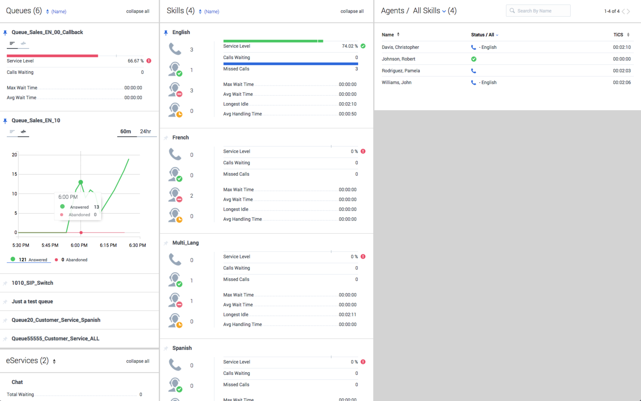Image resolution: width=641 pixels, height=401 pixels.
Task: Click the 6:00 PM answered data point
Action: (x=81, y=182)
